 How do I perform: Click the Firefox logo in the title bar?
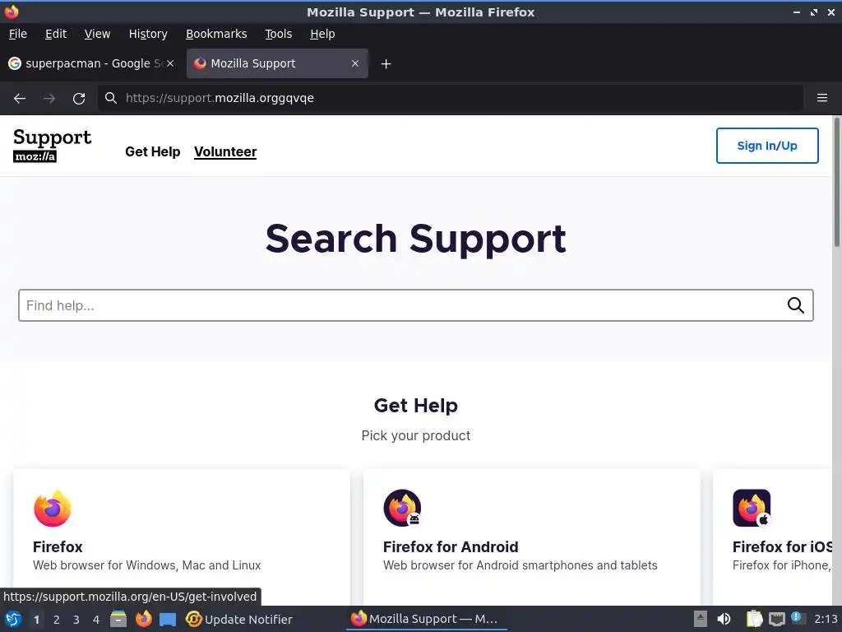(12, 12)
